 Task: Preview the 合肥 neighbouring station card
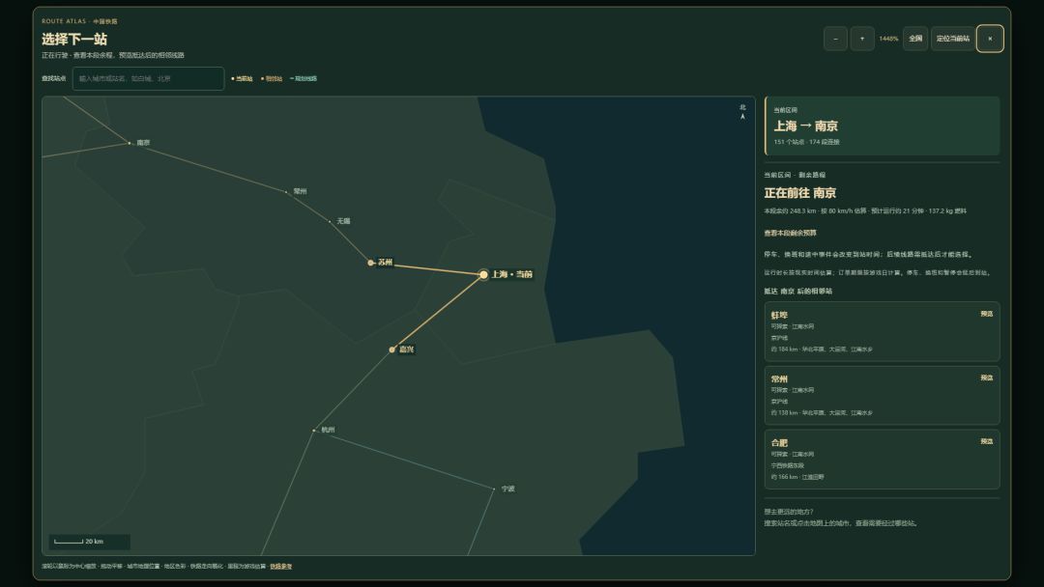(882, 460)
